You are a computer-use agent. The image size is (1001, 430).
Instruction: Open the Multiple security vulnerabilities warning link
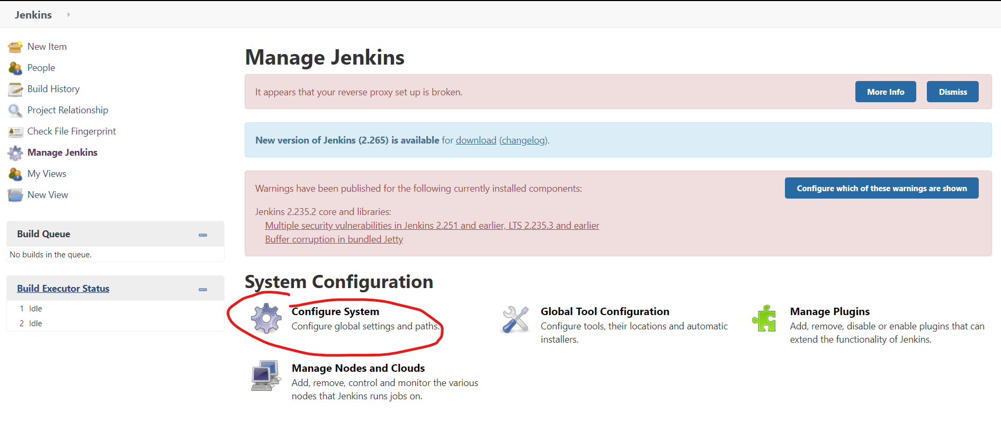tap(432, 226)
